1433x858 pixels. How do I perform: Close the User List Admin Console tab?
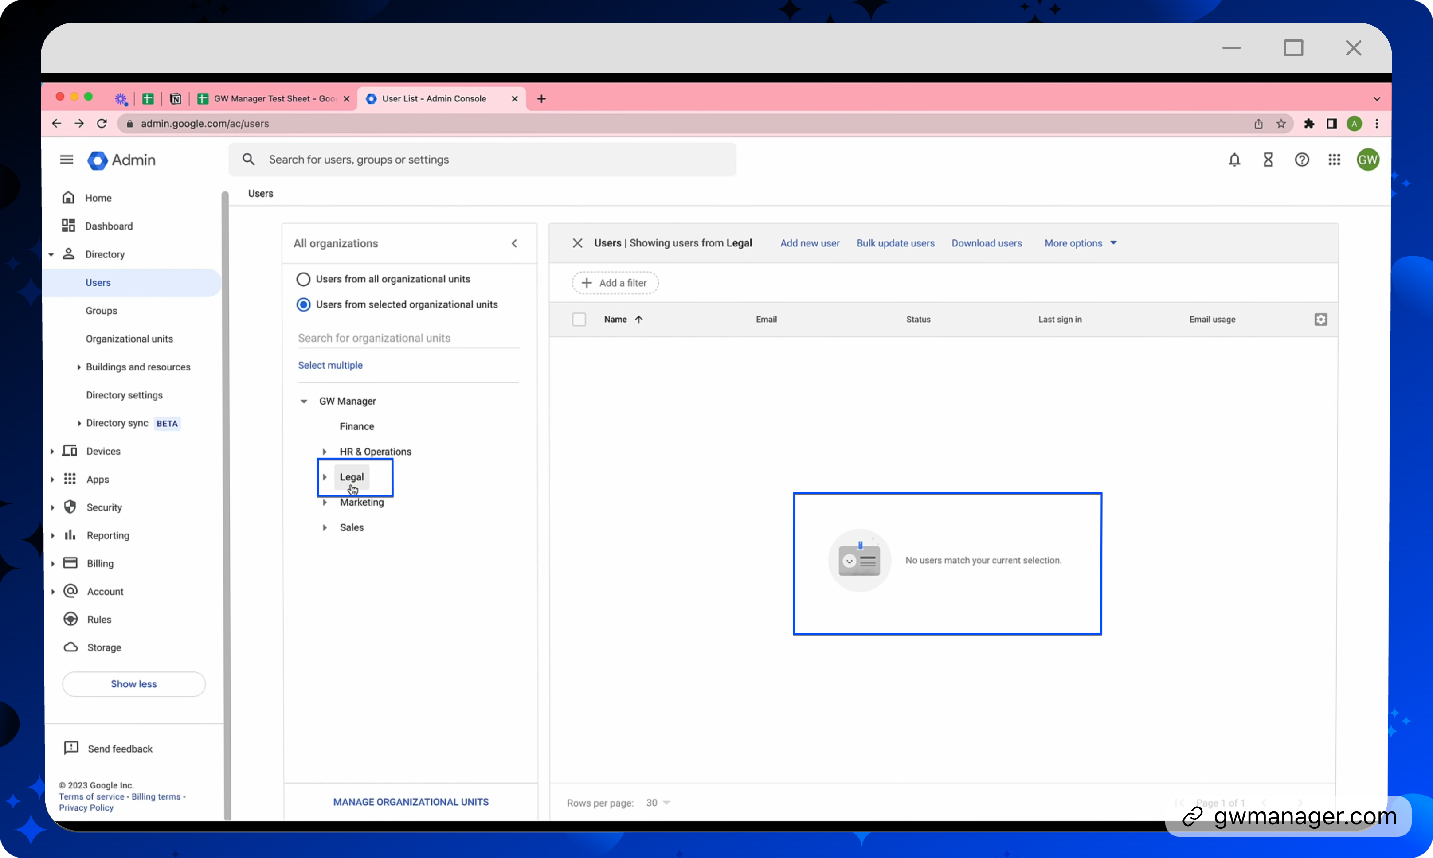pos(514,99)
